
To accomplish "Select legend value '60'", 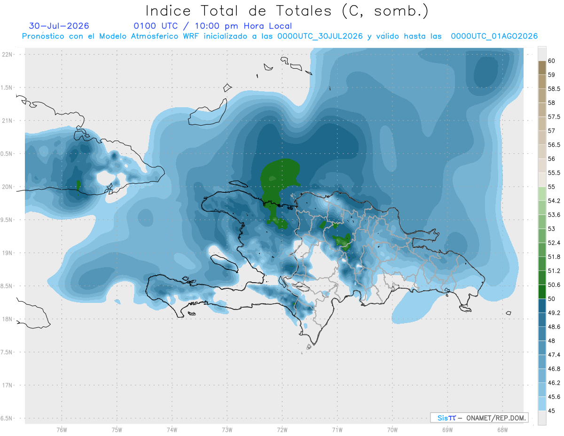I will 552,61.
